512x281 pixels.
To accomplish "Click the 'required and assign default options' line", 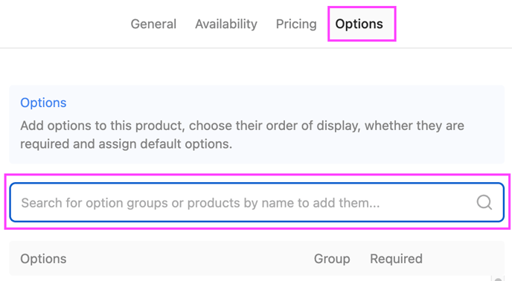I will point(126,144).
